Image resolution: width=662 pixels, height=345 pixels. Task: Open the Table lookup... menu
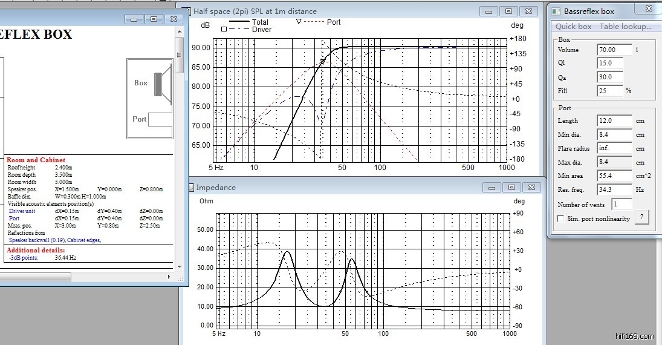point(625,26)
